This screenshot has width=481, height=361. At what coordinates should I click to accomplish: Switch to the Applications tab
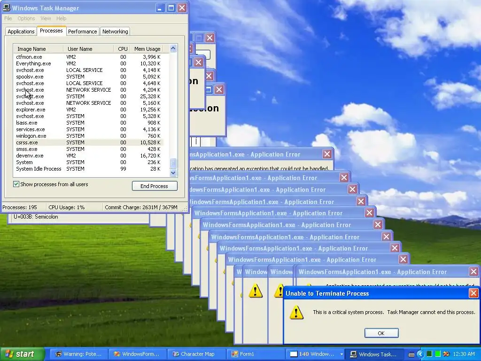point(21,31)
